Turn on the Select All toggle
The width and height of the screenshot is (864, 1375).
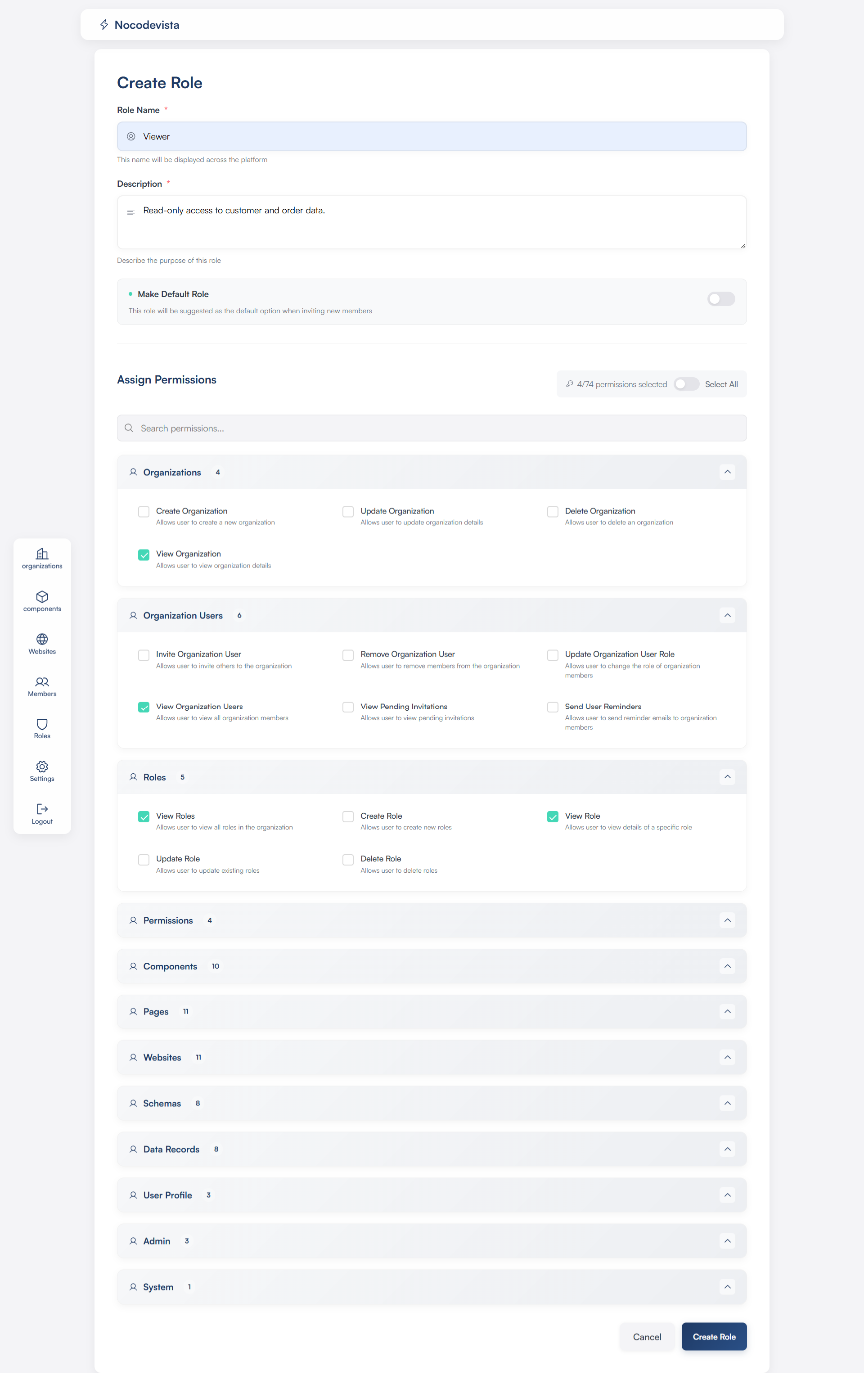tap(685, 384)
